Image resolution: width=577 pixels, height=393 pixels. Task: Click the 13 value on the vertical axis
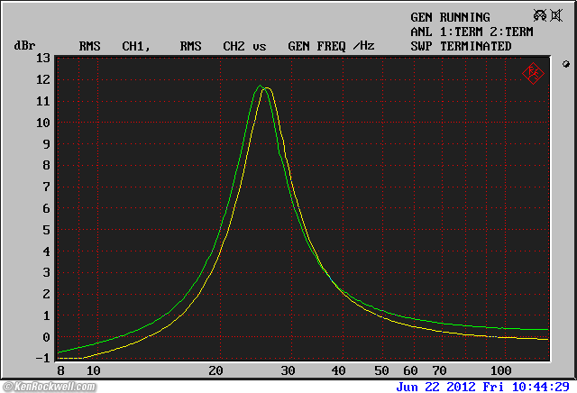43,58
